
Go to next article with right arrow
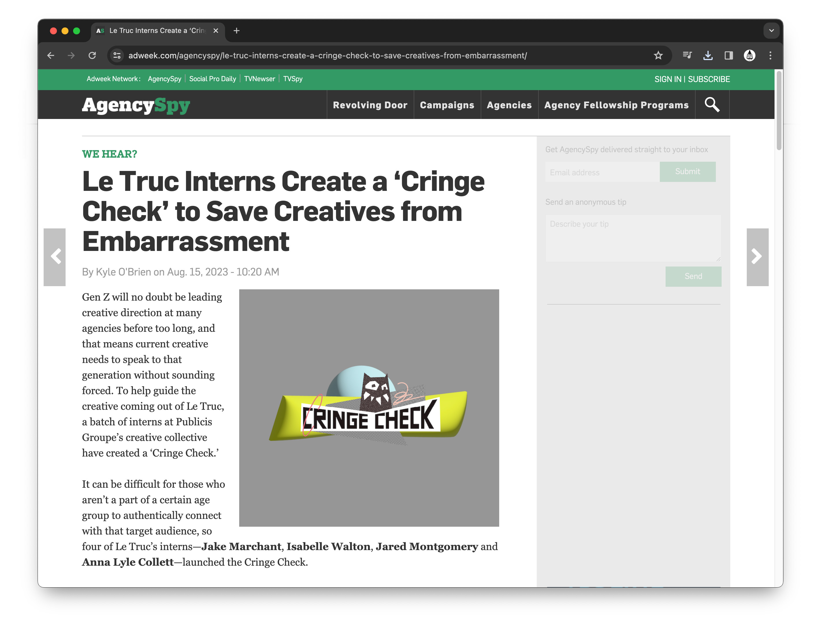[757, 257]
